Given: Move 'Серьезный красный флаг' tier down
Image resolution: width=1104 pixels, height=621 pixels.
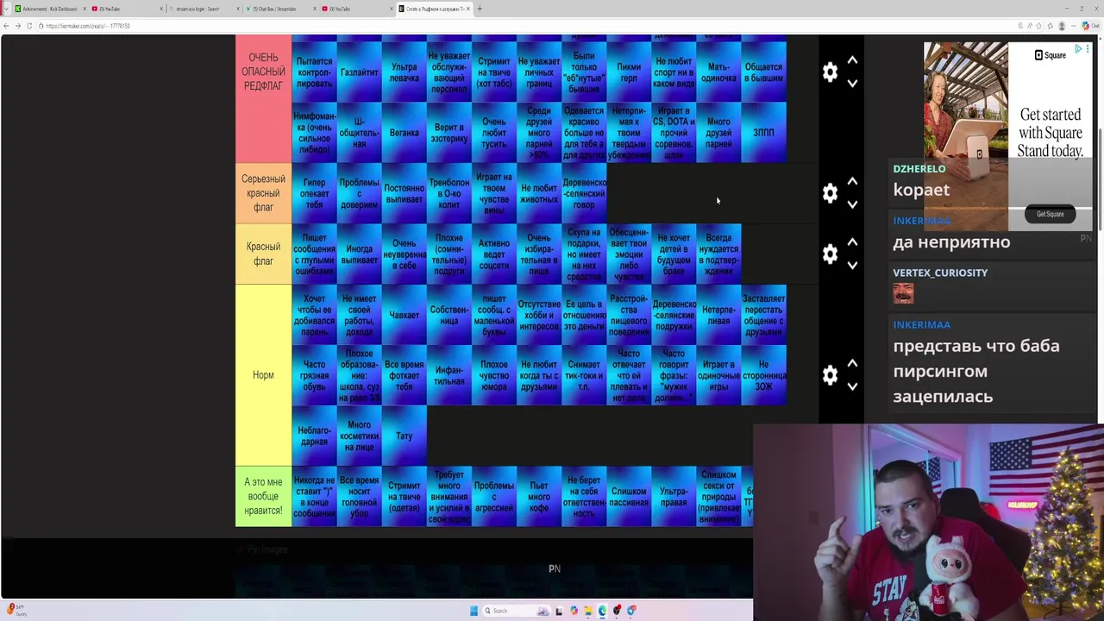Looking at the screenshot, I should point(852,204).
